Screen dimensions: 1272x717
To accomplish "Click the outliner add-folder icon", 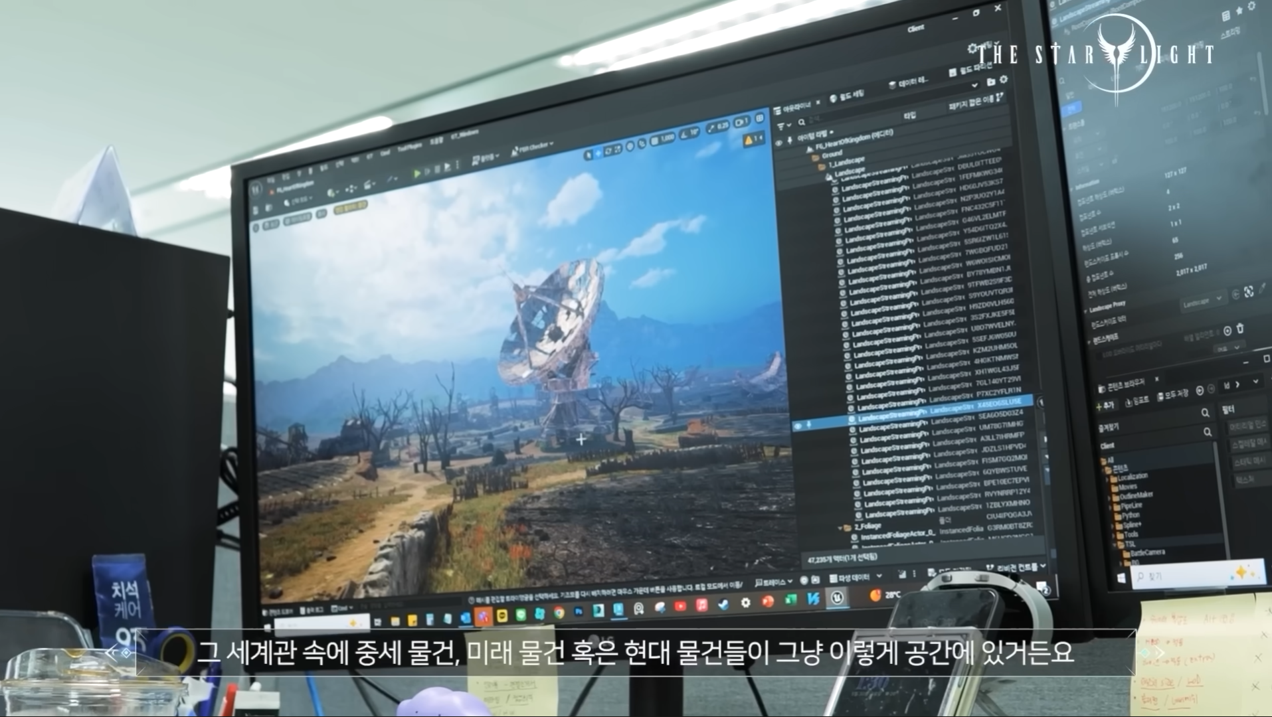I will click(x=991, y=82).
